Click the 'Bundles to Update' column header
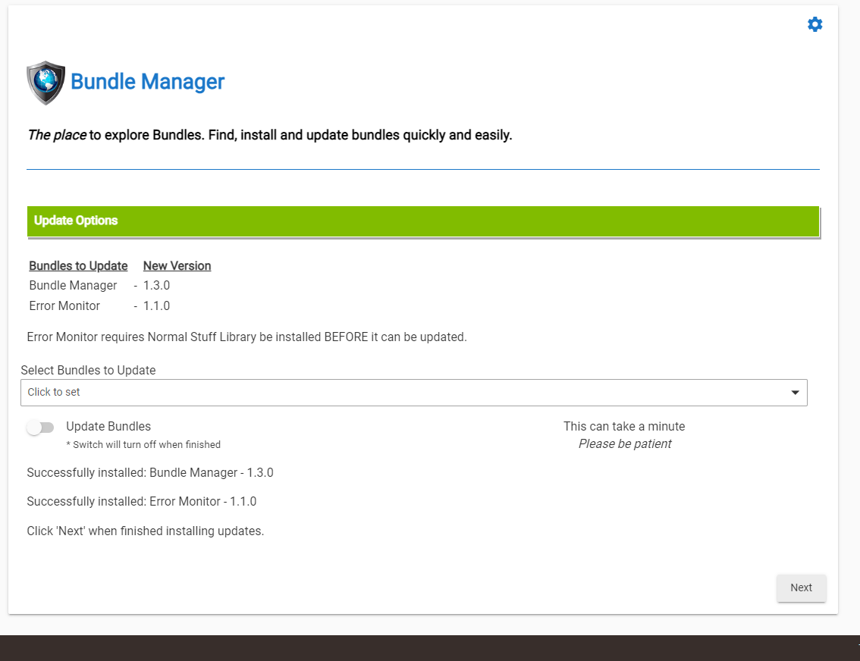 tap(78, 265)
